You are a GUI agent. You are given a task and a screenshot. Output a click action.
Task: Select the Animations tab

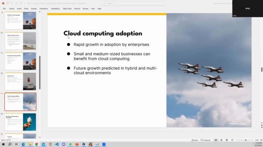pyautogui.click(x=55, y=9)
